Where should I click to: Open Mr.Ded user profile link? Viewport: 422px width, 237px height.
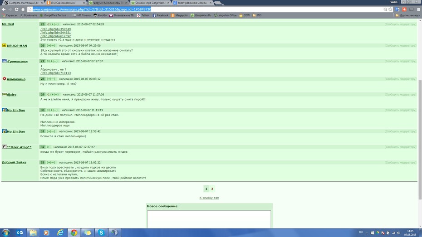(8, 24)
